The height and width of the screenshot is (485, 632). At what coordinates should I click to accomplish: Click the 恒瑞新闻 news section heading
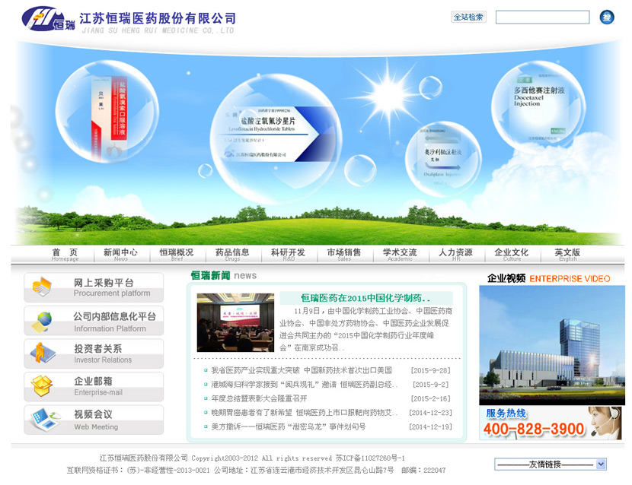pyautogui.click(x=223, y=275)
